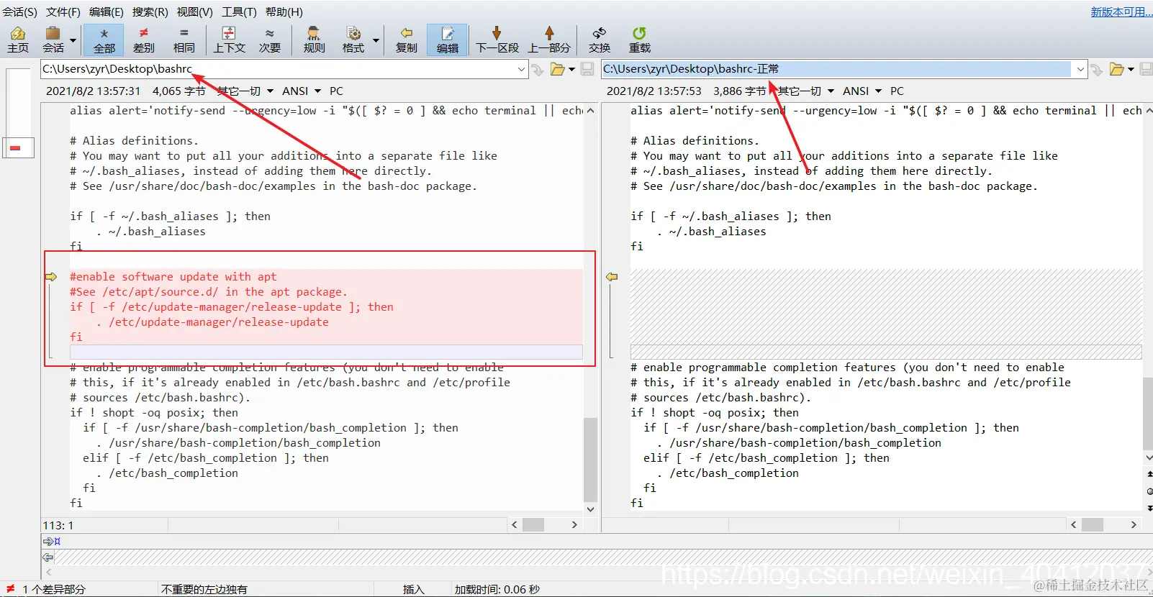
Task: Click left pane vertical scrollbar up arrow
Action: [x=590, y=111]
